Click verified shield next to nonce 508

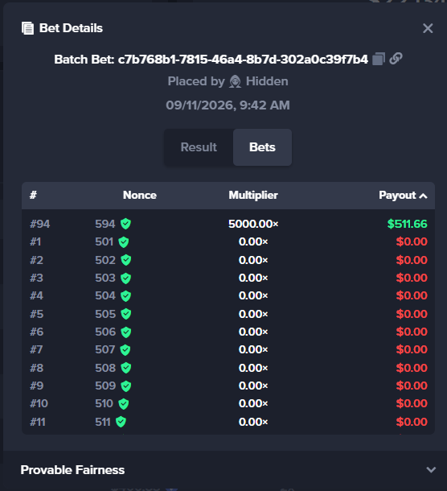point(126,368)
